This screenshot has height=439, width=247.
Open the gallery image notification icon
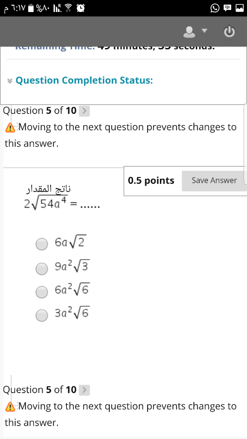(239, 9)
